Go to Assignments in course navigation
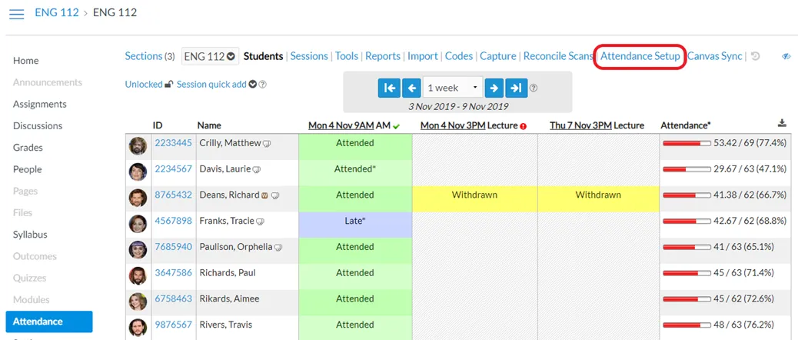The width and height of the screenshot is (798, 340). pos(40,105)
